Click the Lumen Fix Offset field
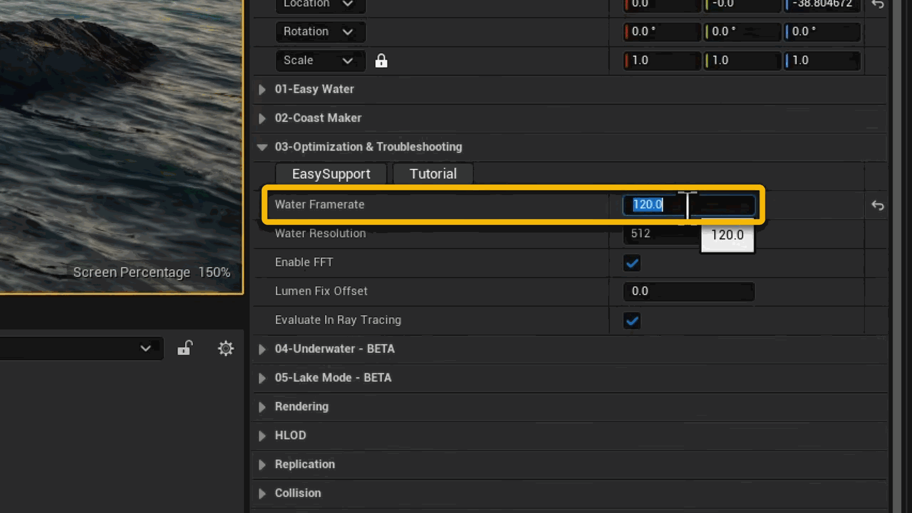The image size is (912, 513). click(689, 291)
